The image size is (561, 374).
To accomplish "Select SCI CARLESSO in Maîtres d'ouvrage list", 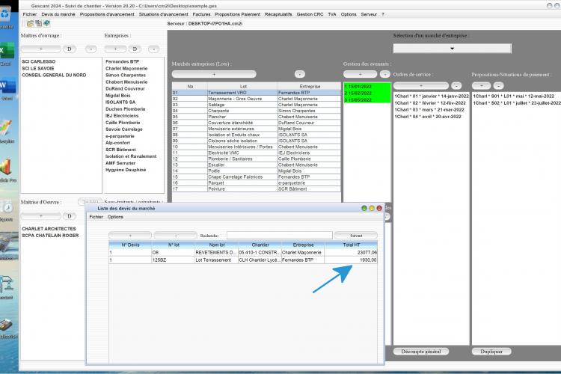I will [x=39, y=61].
